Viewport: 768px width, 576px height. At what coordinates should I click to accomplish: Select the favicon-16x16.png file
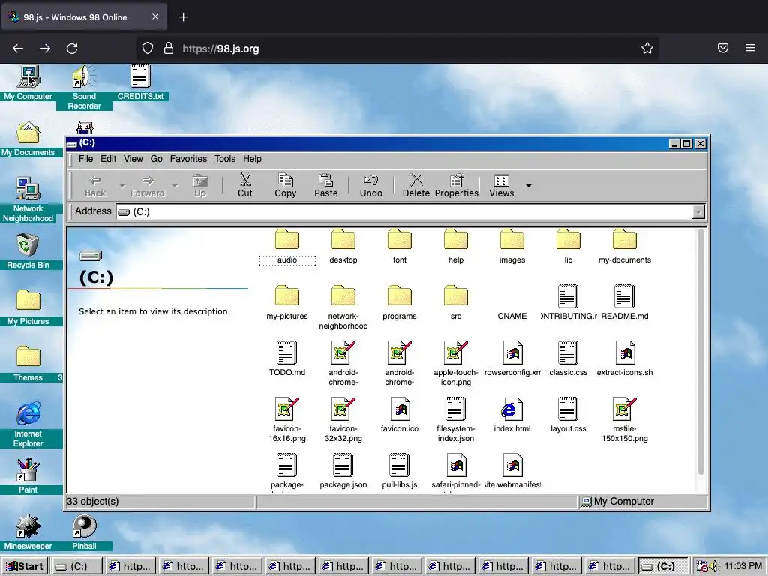point(287,420)
